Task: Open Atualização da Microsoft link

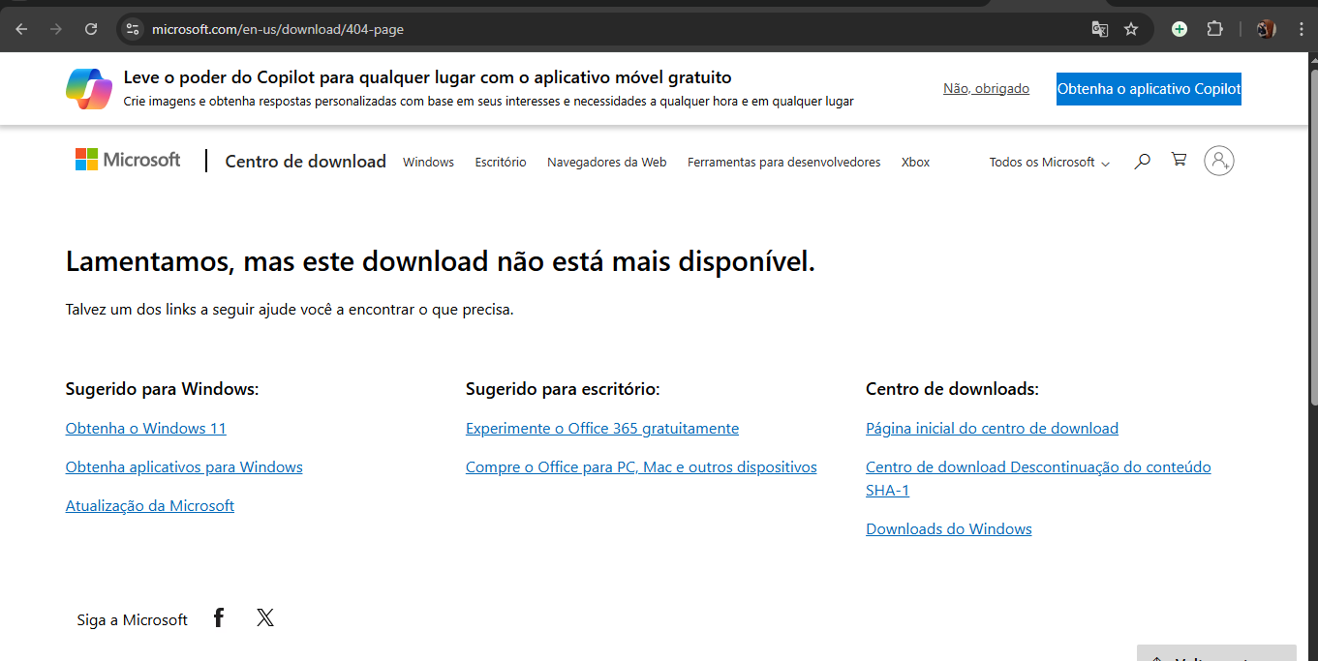Action: pos(150,505)
